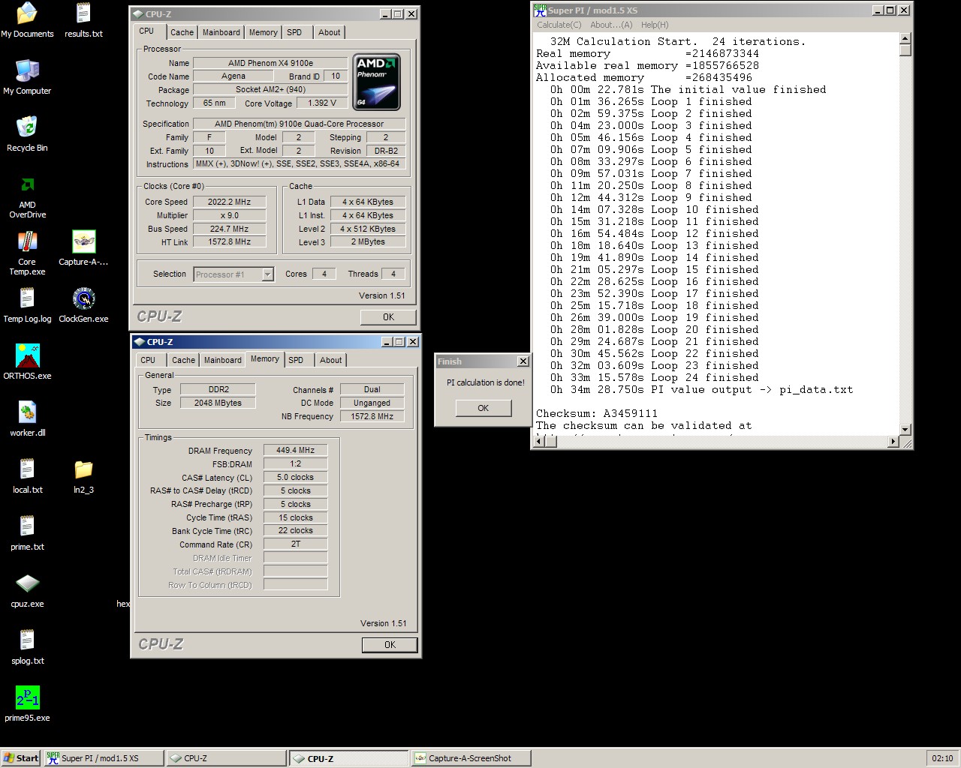961x768 pixels.
Task: Open About...(A) menu in Super PI
Action: click(x=611, y=25)
